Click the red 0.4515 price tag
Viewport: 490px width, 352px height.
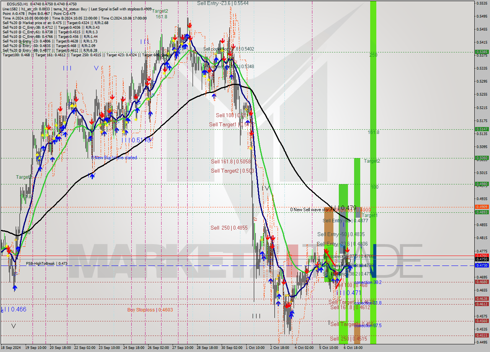(482, 336)
